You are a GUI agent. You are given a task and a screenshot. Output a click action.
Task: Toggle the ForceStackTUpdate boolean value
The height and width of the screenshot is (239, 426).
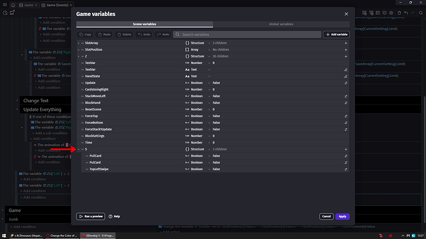point(346,129)
